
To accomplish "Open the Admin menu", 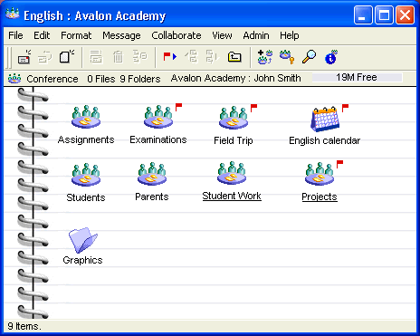I will [x=256, y=35].
